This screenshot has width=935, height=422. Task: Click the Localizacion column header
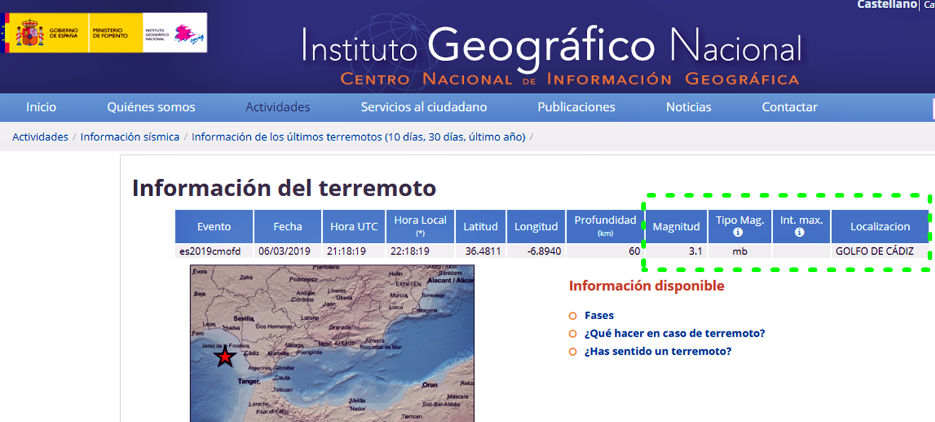880,226
